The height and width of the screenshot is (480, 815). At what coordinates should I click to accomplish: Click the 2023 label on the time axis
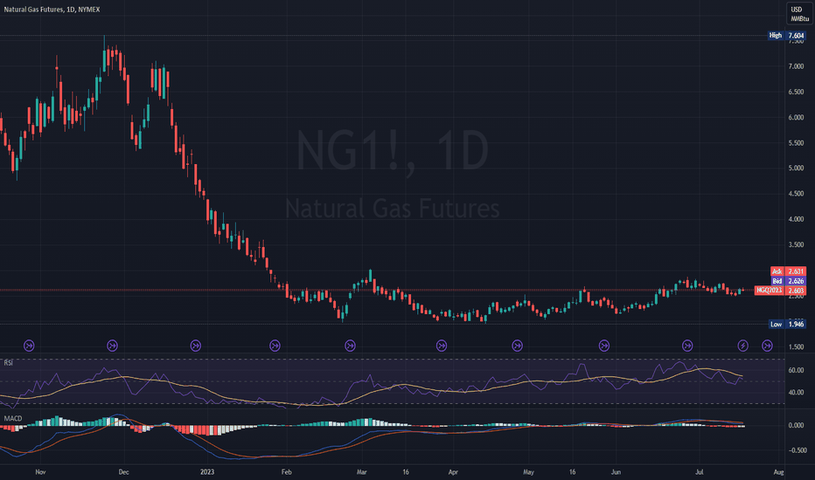(x=207, y=472)
